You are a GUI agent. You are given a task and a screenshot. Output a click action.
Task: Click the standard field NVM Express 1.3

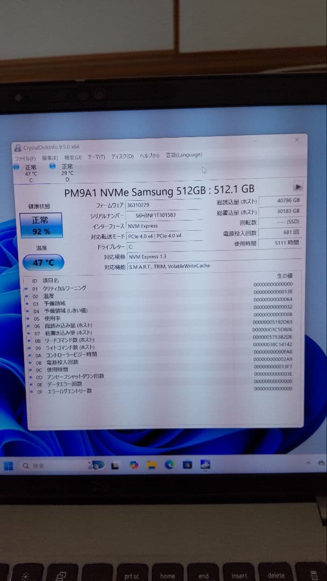point(214,257)
